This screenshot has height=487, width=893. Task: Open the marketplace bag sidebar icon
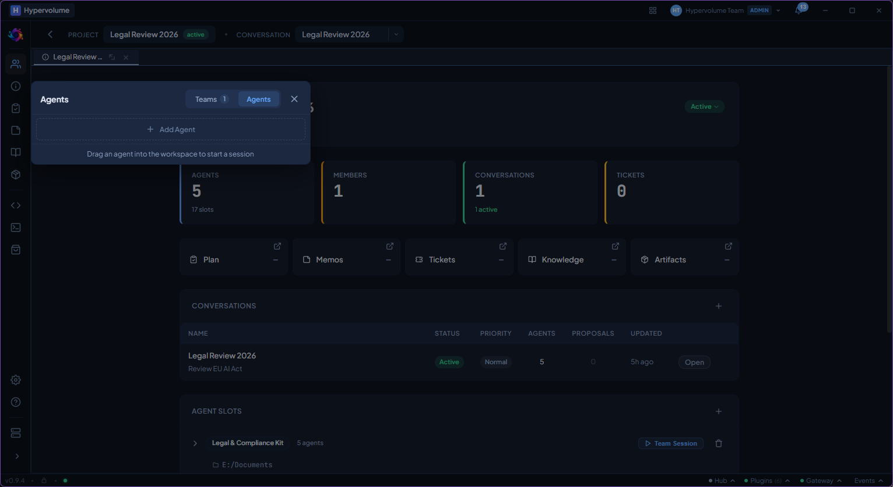(x=16, y=250)
